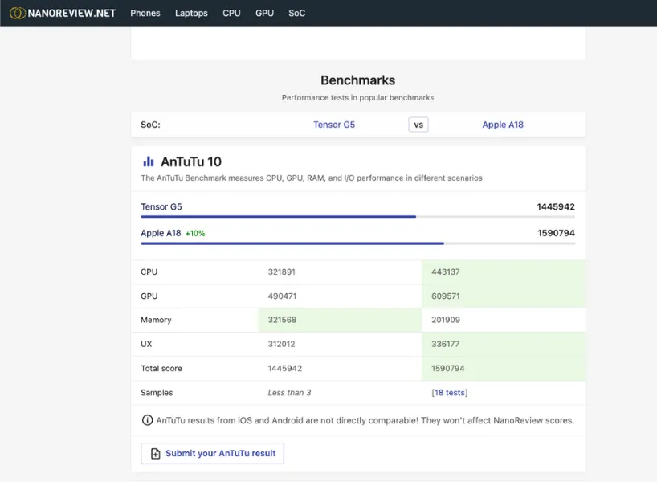
Task: Open the Phones menu
Action: 145,13
